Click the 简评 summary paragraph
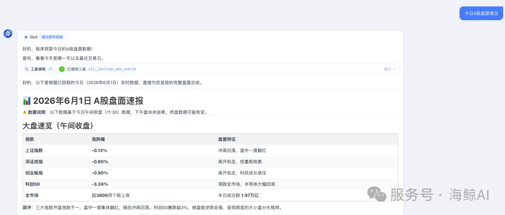 [x=152, y=208]
